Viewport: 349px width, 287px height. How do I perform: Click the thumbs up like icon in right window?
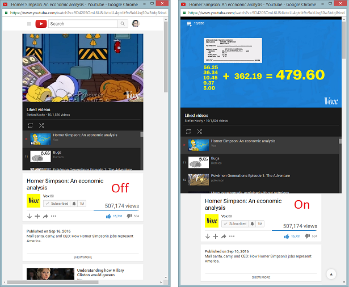pos(287,237)
